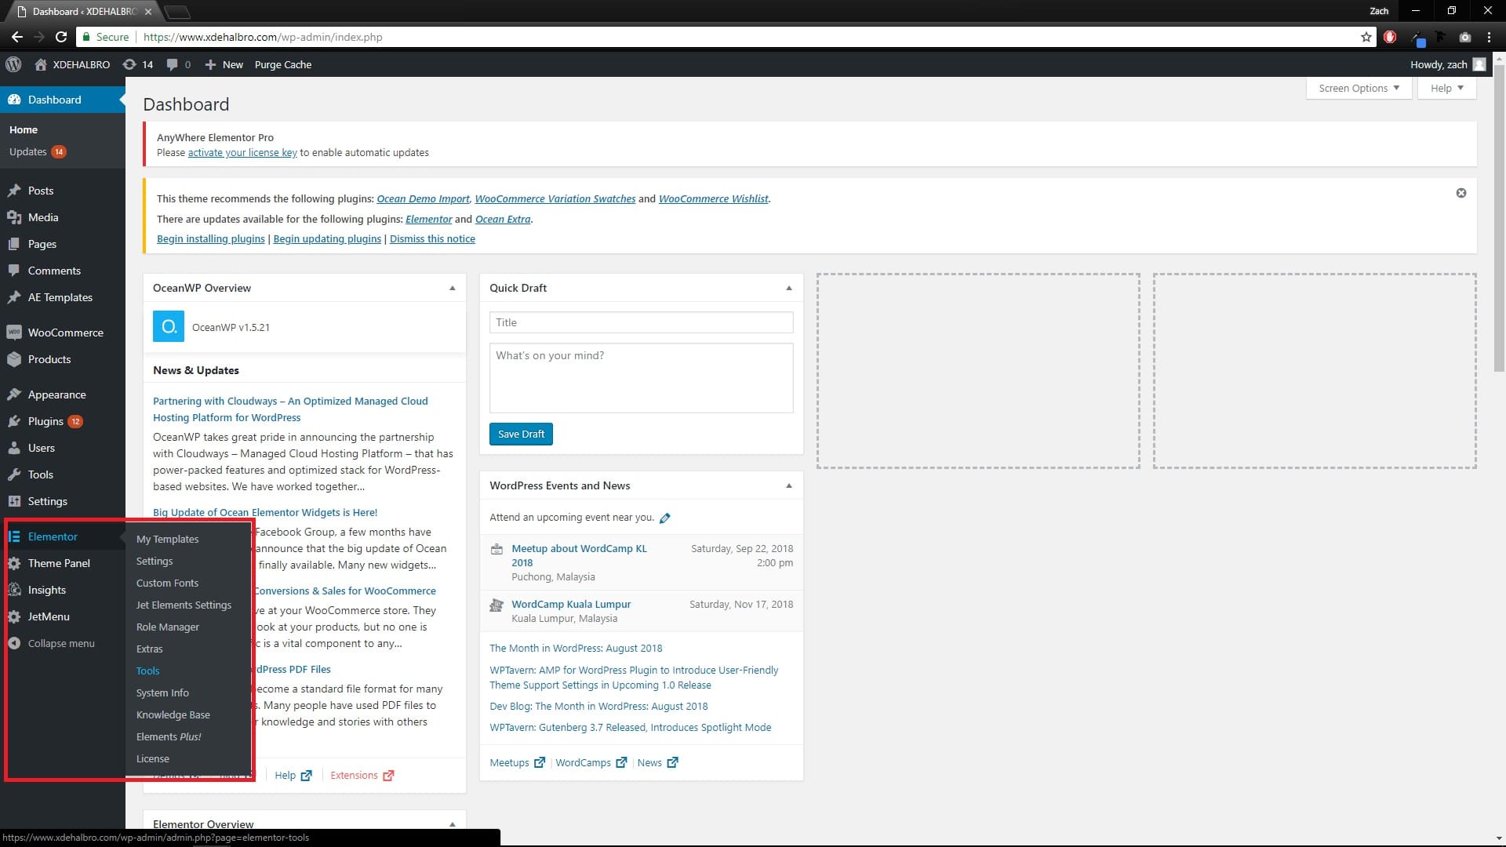This screenshot has height=847, width=1506.
Task: Click the page vertical scrollbar
Action: 1499,220
